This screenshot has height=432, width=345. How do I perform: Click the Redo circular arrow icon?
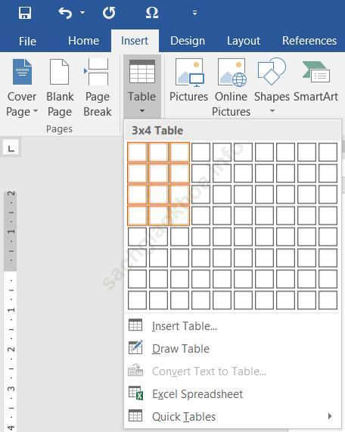109,13
